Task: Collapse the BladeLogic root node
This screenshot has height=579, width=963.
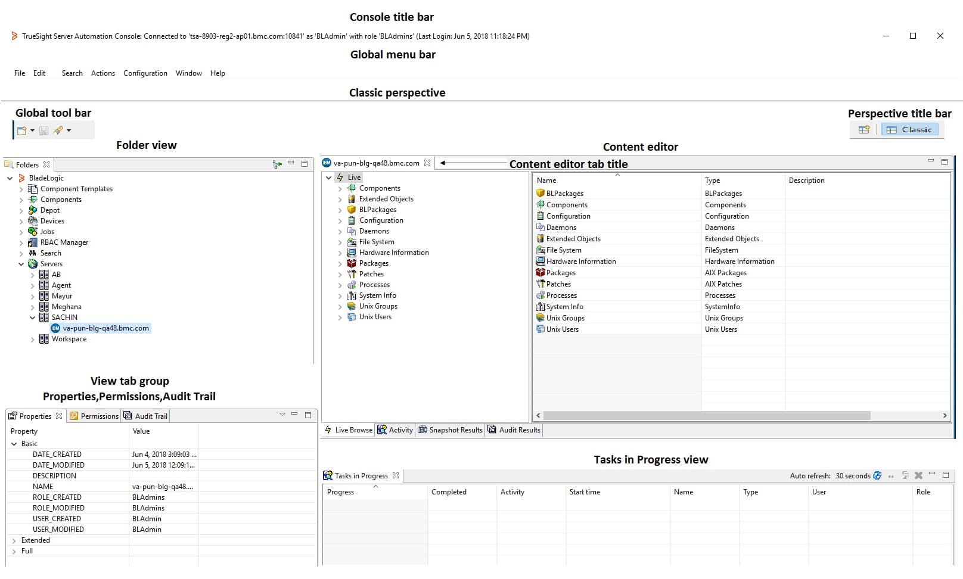Action: [x=10, y=178]
